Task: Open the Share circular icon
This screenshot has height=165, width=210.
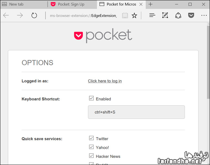Action: click(178, 15)
